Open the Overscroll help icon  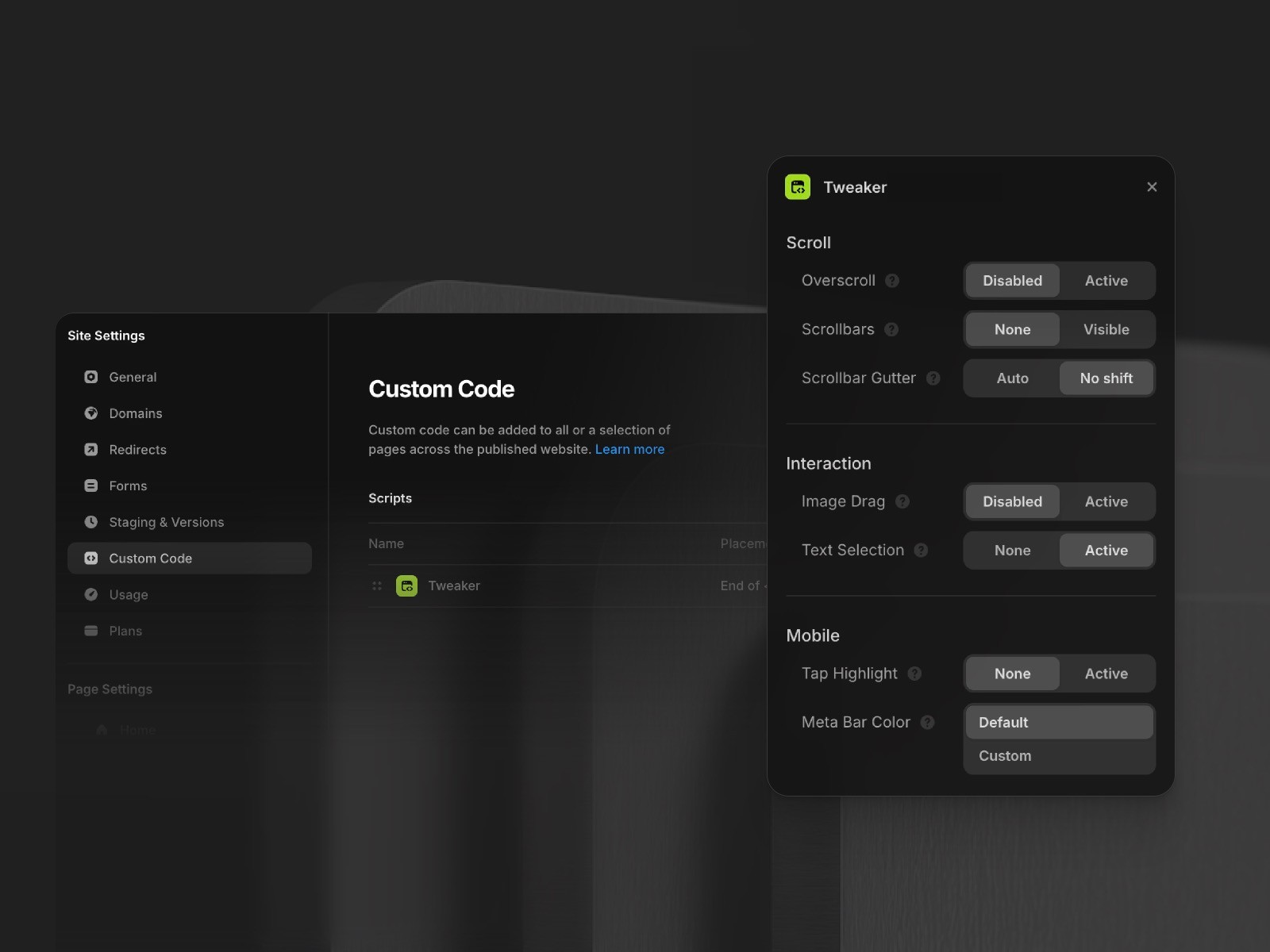(x=893, y=280)
